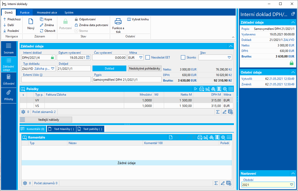Image resolution: width=298 pixels, height=191 pixels.
Task: Click columns icon in Položky toolbar
Action: tap(219, 89)
